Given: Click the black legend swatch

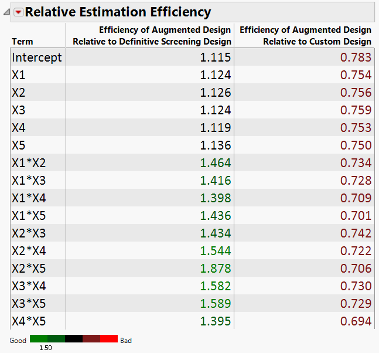Looking at the screenshot, I should (74, 339).
